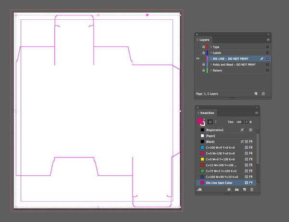Click the formatting affects text icon
The width and height of the screenshot is (289, 222).
[216, 122]
